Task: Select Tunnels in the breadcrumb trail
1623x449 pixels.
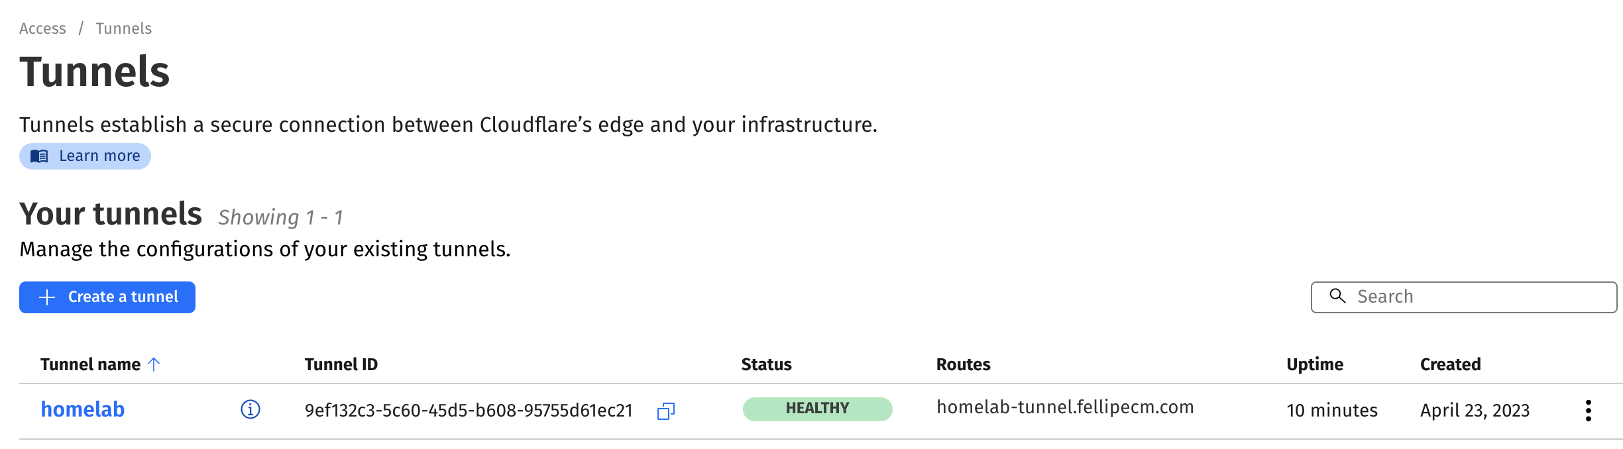Action: click(x=123, y=28)
